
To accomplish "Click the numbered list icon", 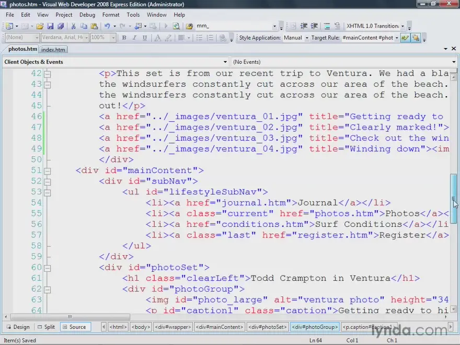I will (x=210, y=38).
